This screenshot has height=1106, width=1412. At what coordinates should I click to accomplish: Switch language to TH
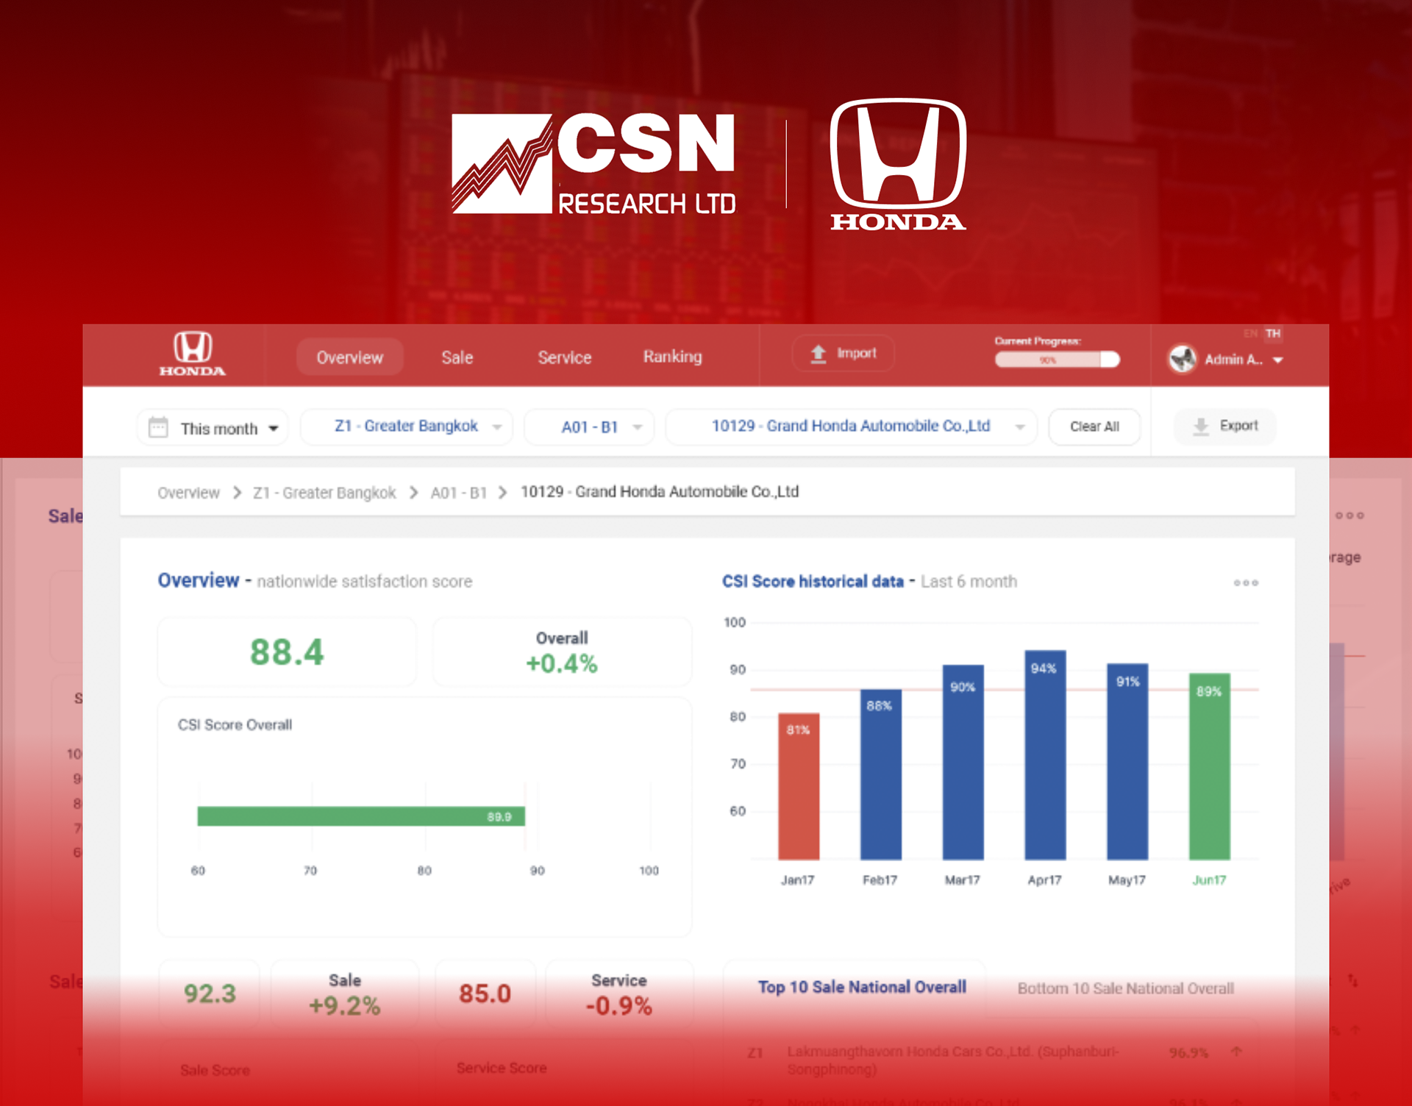pyautogui.click(x=1273, y=334)
